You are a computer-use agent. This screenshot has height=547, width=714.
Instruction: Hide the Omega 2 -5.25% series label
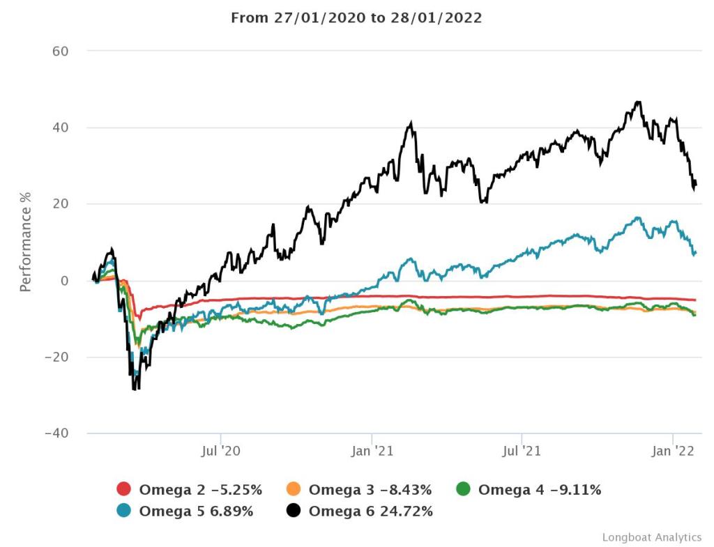[x=200, y=490]
